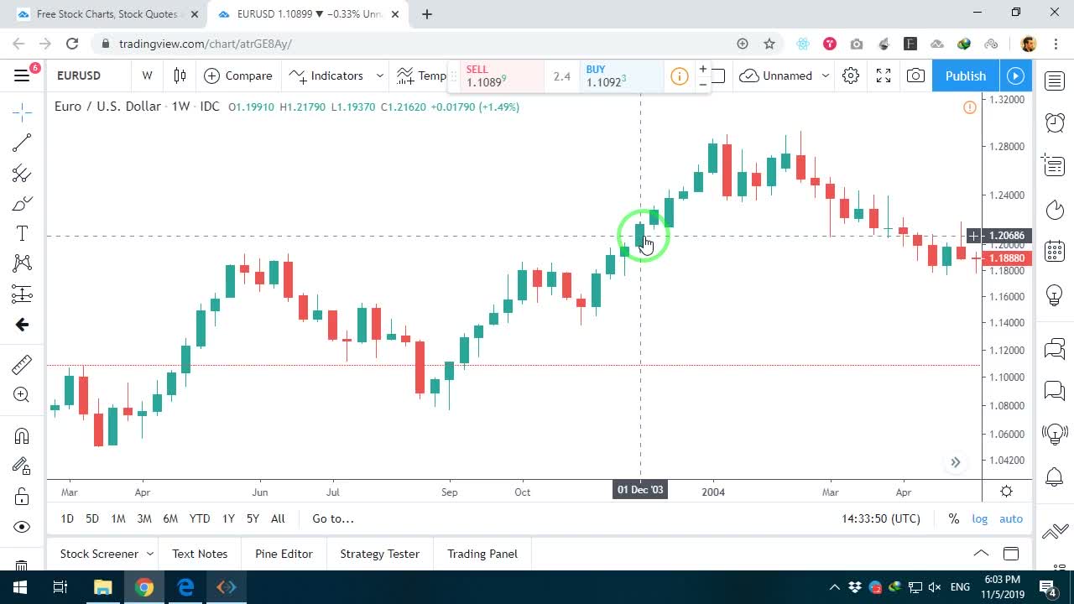Viewport: 1074px width, 604px height.
Task: Select the ruler measure tool
Action: tap(22, 364)
